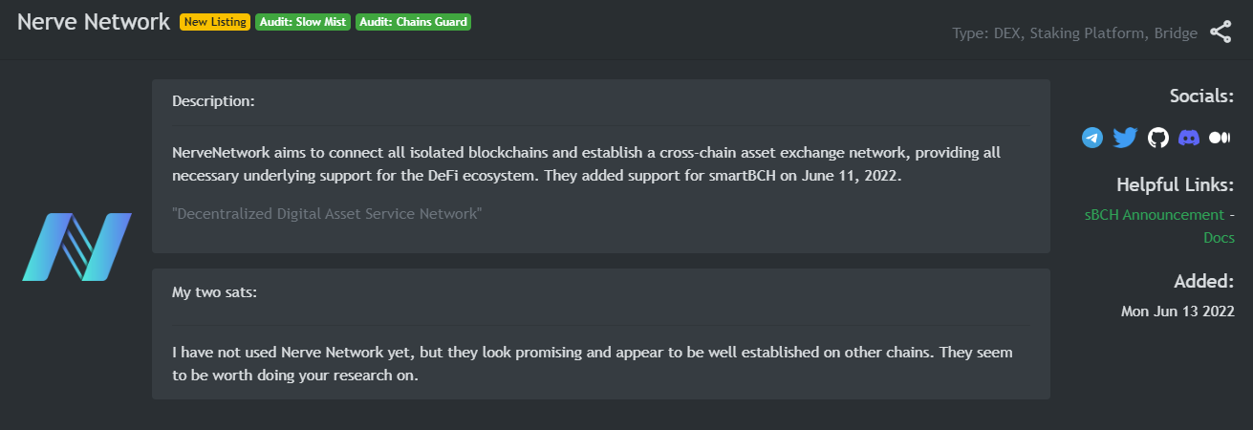Select the yellow New Listing badge
Screen dimensions: 1253x430
[215, 22]
